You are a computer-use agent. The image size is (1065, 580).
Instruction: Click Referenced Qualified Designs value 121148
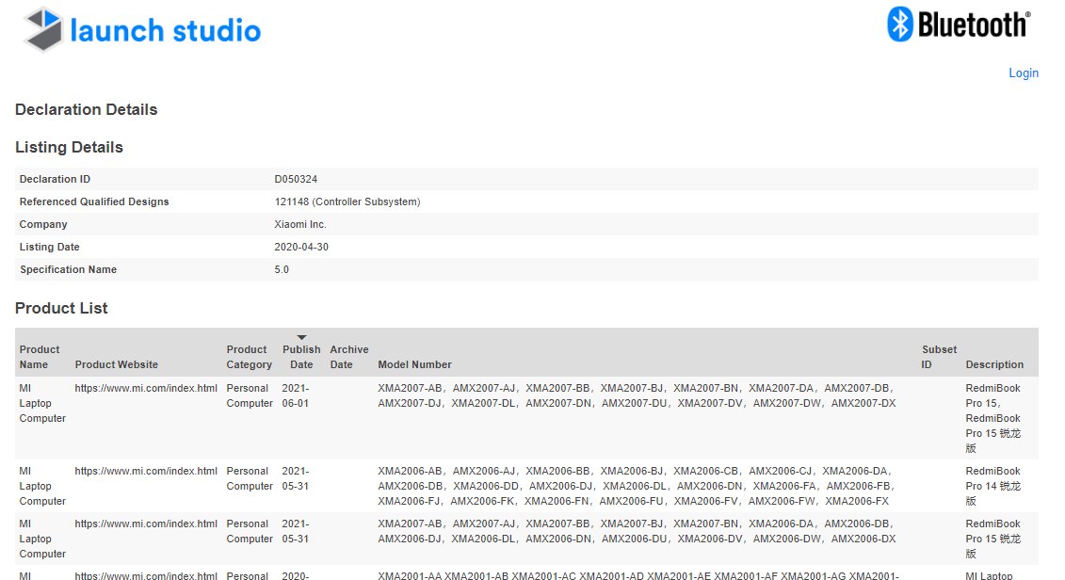(347, 201)
